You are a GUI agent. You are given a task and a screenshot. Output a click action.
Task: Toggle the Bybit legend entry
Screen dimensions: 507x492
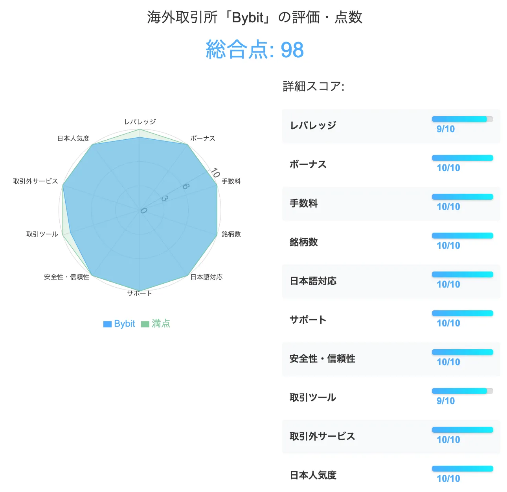tap(119, 324)
